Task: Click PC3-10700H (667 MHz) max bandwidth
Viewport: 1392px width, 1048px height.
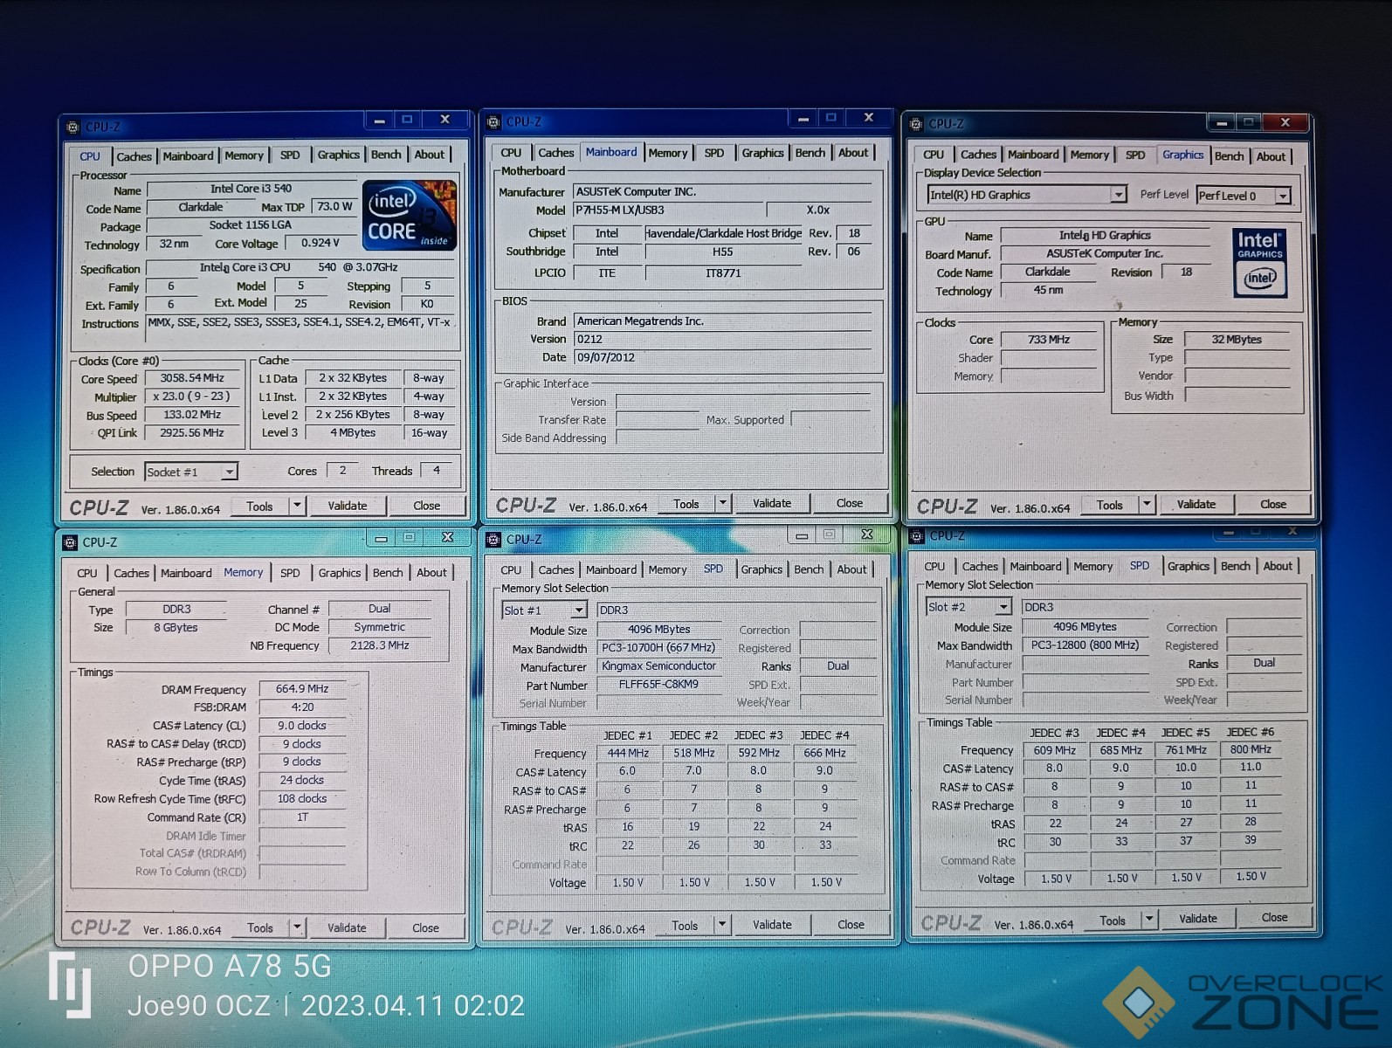Action: (x=659, y=648)
